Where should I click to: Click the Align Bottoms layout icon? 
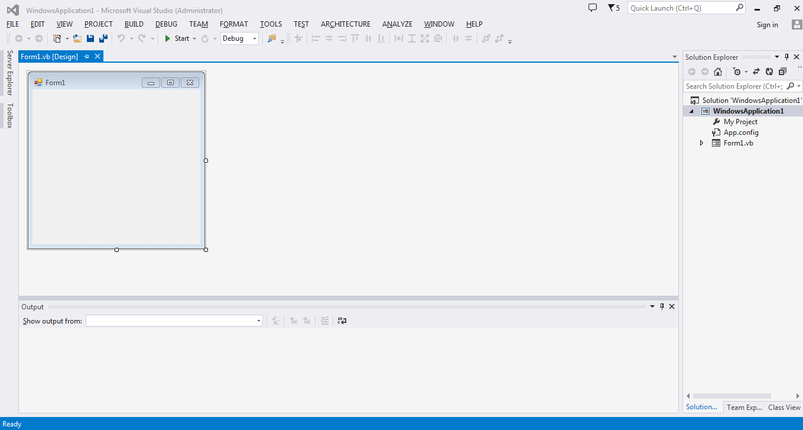381,38
